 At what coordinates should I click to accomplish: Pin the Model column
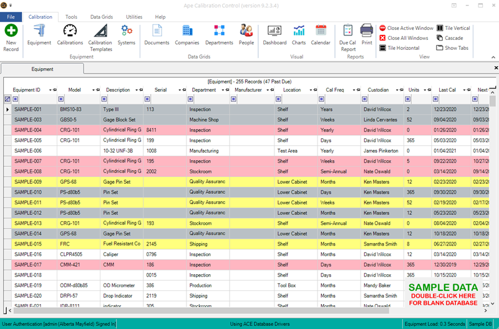pyautogui.click(x=98, y=90)
